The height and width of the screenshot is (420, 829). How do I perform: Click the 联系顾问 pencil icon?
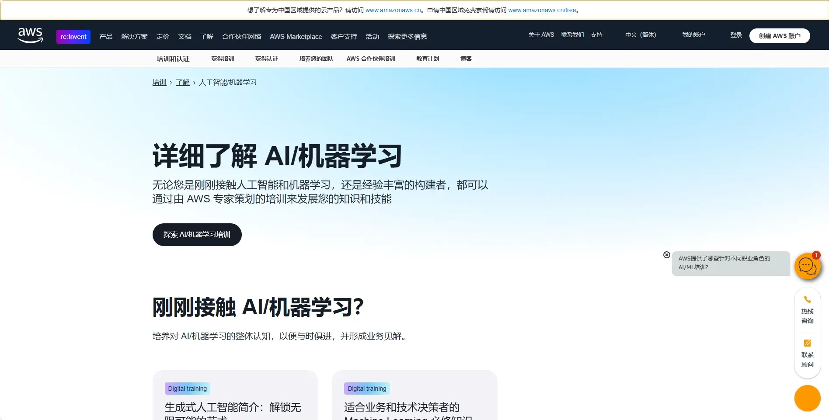[x=807, y=343]
